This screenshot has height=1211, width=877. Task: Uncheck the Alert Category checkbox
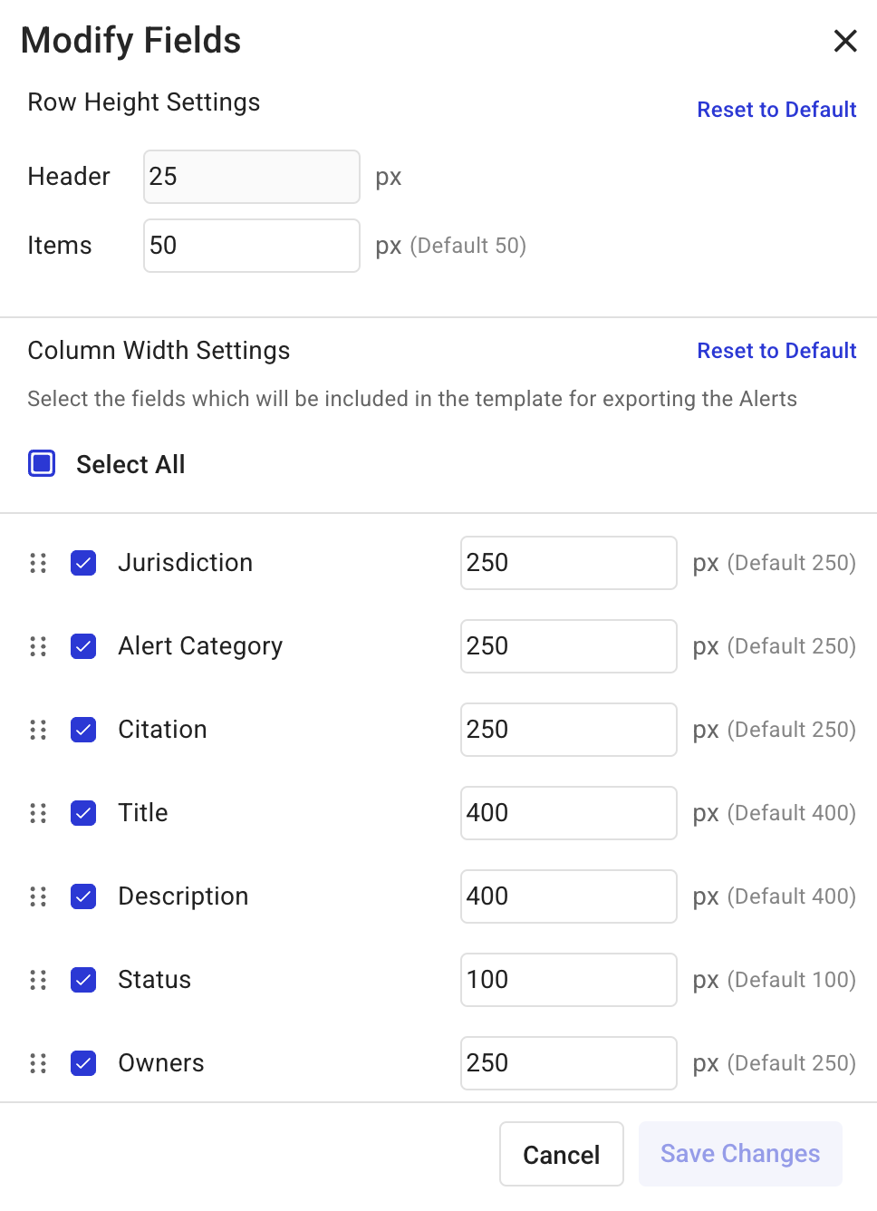click(x=83, y=646)
